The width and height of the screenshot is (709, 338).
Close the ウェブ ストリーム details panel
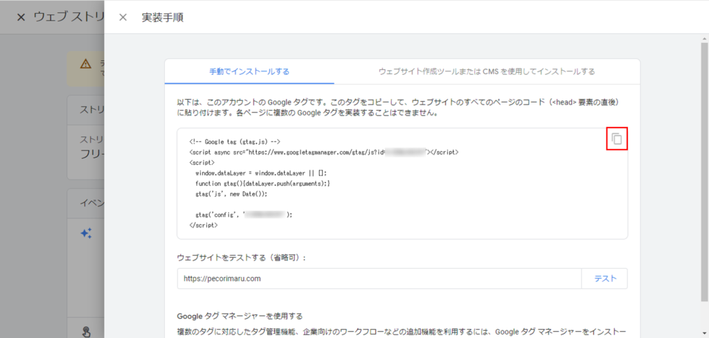tap(21, 17)
